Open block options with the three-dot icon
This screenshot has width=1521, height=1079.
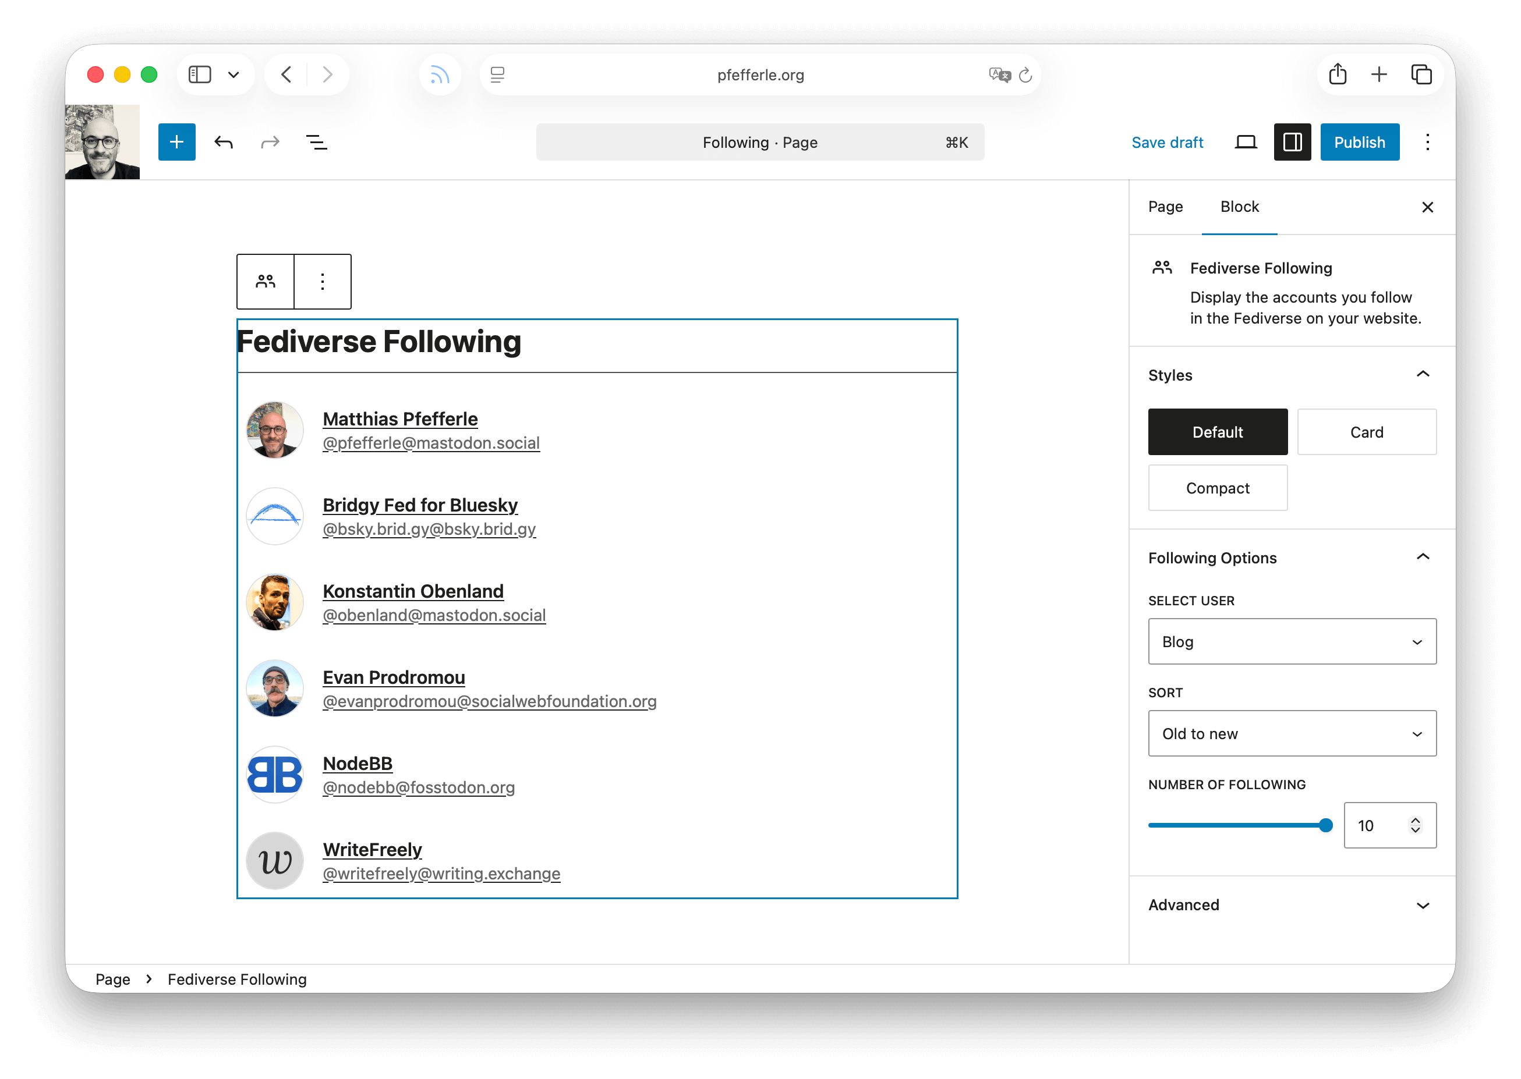point(322,281)
